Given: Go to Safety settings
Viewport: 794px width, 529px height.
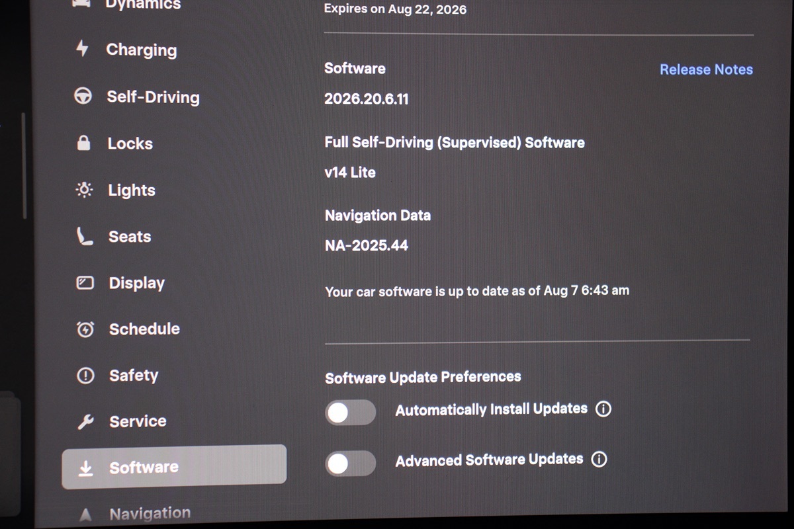Looking at the screenshot, I should pos(134,376).
